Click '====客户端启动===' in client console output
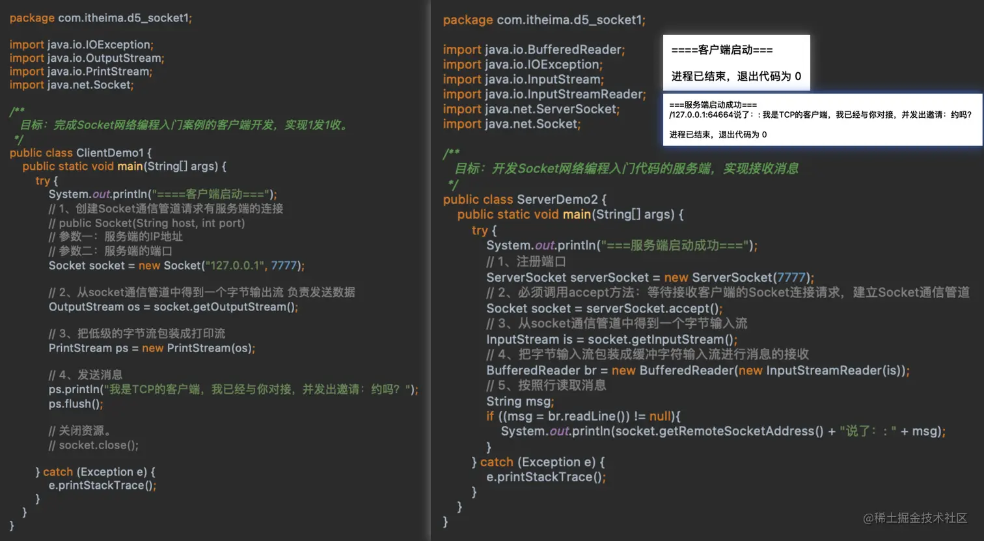 [x=722, y=50]
